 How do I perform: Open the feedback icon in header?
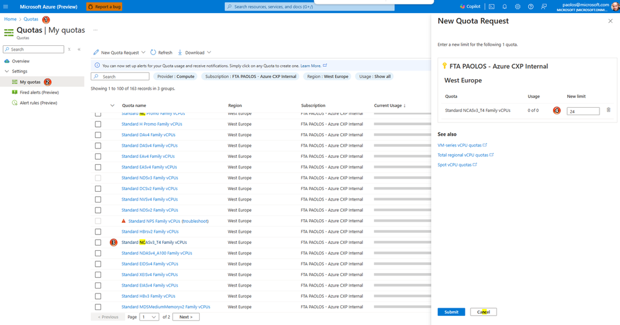(544, 7)
